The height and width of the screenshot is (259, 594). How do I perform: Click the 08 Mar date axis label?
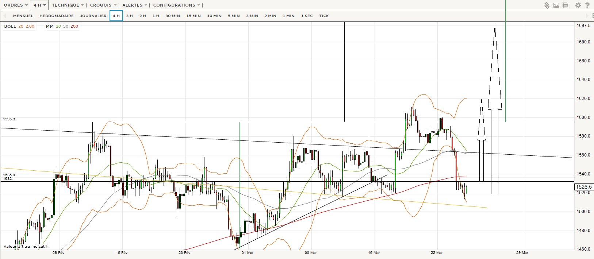pyautogui.click(x=311, y=252)
